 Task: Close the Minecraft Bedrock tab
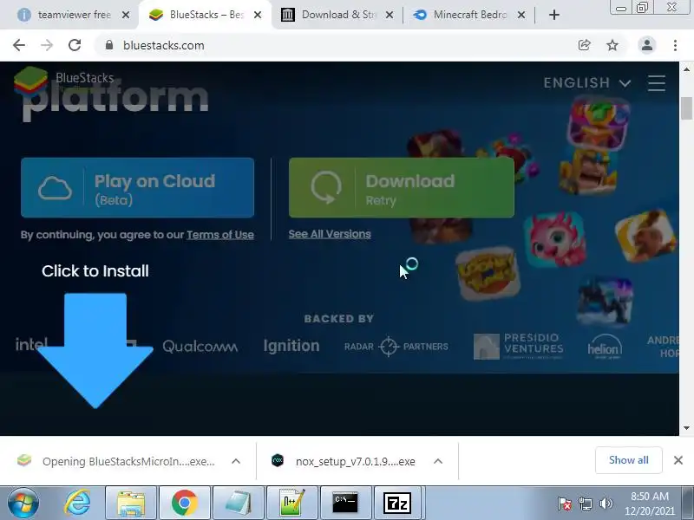522,15
